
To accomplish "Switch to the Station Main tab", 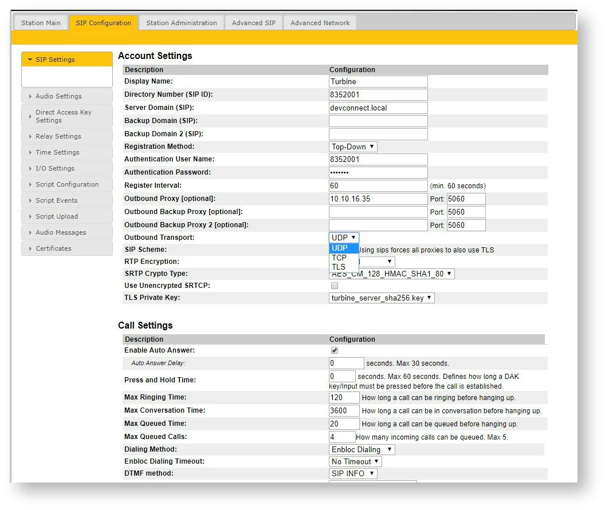I will tap(41, 23).
